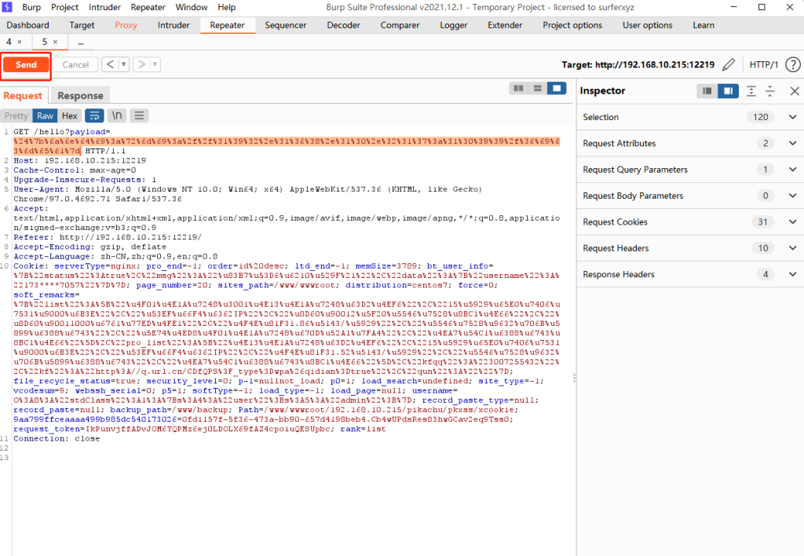Close Repeater tab 4

[x=20, y=42]
